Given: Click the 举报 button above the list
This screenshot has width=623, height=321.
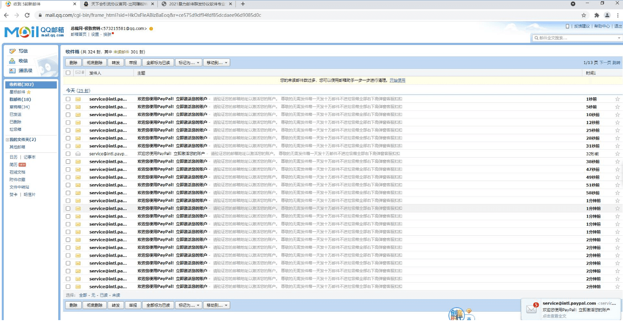Looking at the screenshot, I should click(133, 63).
